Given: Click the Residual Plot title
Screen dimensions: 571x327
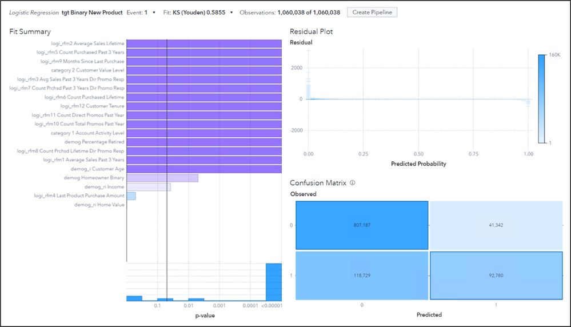Looking at the screenshot, I should point(312,31).
